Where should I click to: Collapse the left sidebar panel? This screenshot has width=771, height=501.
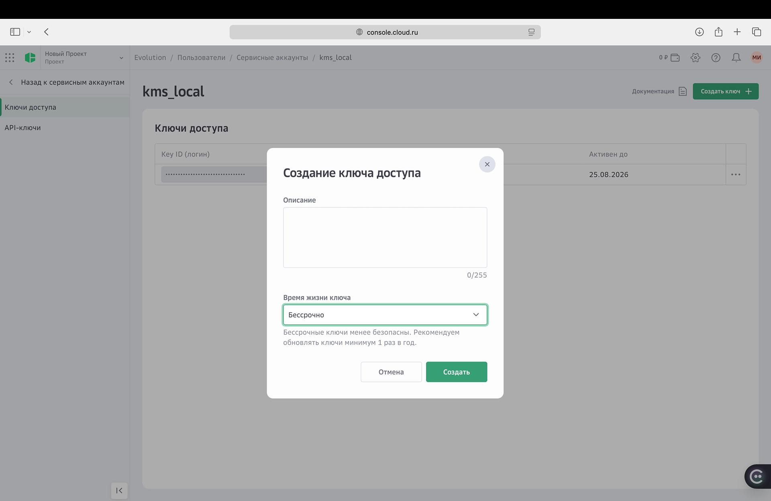[119, 491]
